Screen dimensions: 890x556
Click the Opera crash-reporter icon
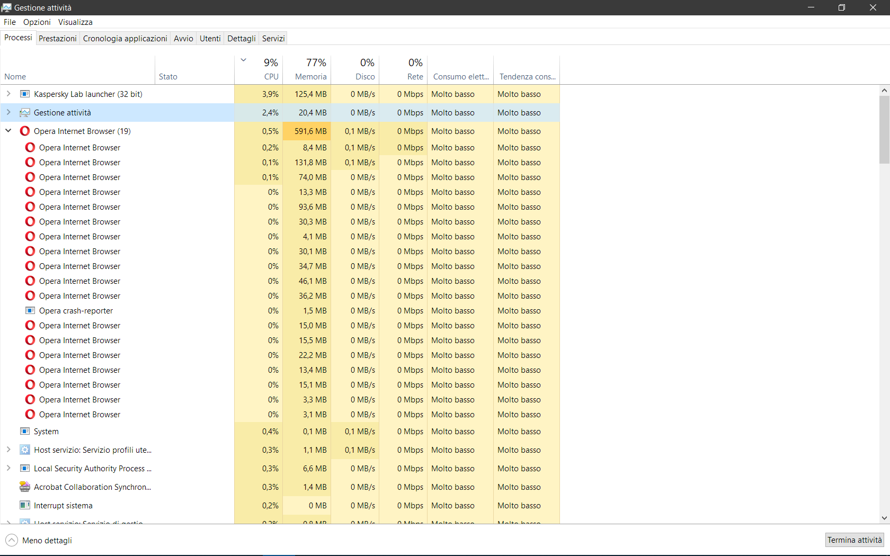[x=30, y=311]
